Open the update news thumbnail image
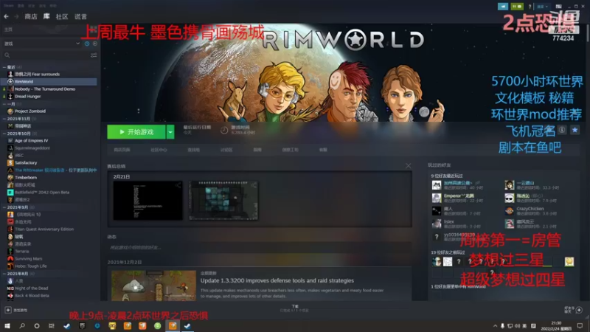 153,286
